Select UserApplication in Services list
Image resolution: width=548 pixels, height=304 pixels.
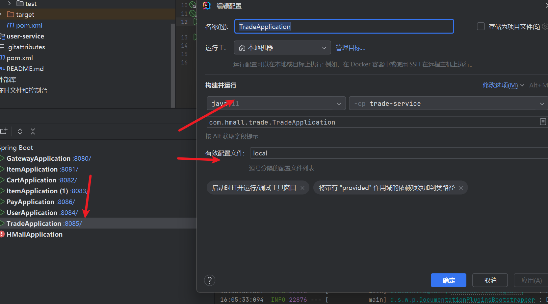click(42, 213)
